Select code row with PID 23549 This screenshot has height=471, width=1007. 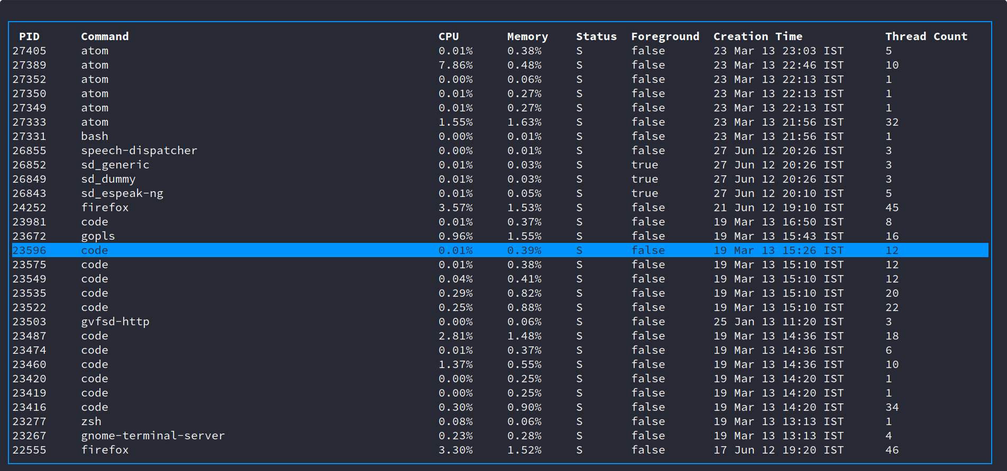click(500, 279)
